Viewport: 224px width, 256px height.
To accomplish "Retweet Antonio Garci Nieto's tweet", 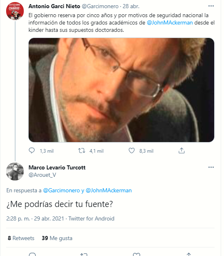I will 81,151.
